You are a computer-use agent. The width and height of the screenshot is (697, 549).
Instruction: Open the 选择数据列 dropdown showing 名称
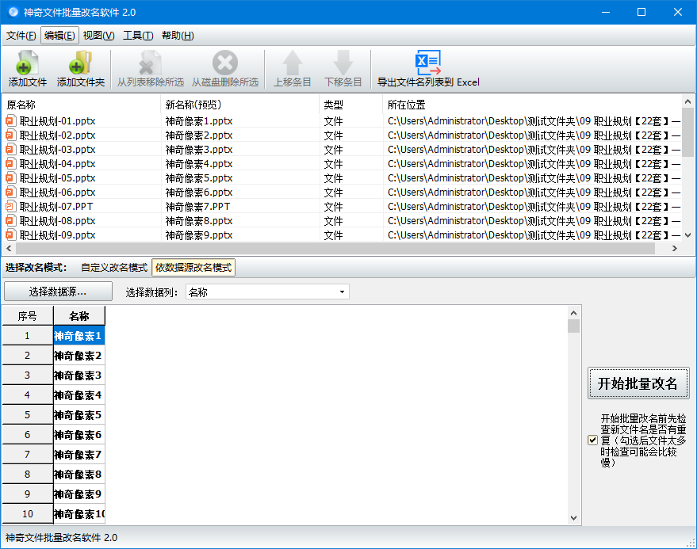(267, 292)
